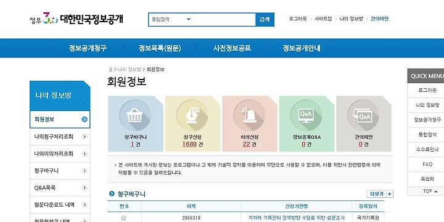Select 나의이의처리조회 in the sidebar
444x222 pixels.
[60, 154]
